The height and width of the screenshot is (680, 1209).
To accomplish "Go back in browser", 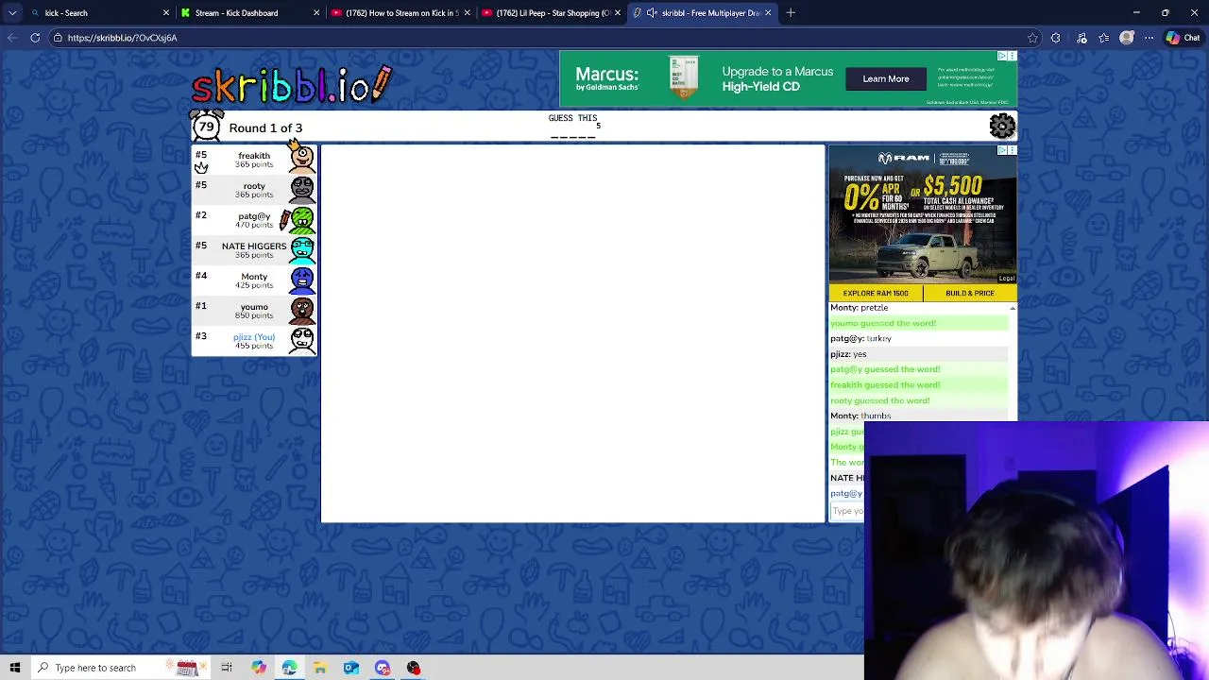I will [12, 38].
